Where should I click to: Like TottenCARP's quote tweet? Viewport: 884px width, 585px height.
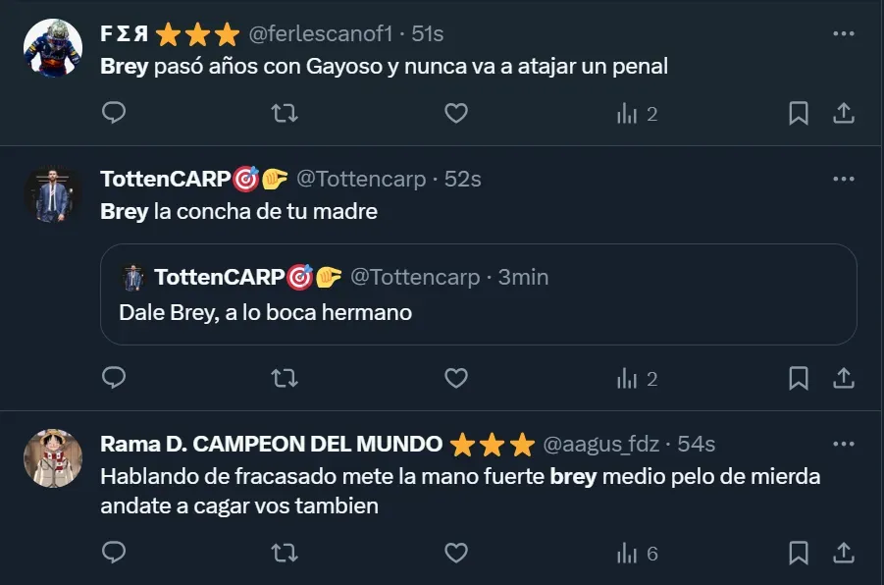(x=456, y=378)
